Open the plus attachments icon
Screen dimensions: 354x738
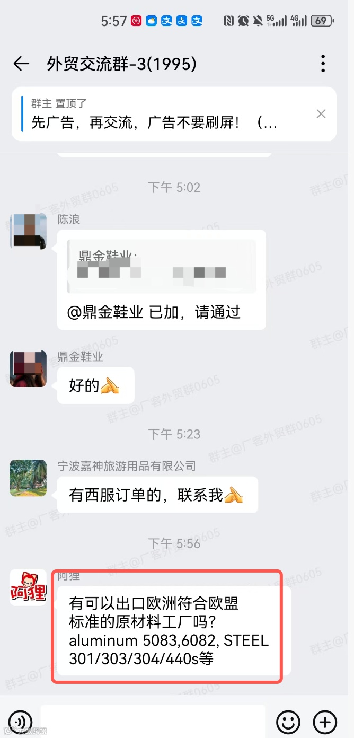[325, 722]
